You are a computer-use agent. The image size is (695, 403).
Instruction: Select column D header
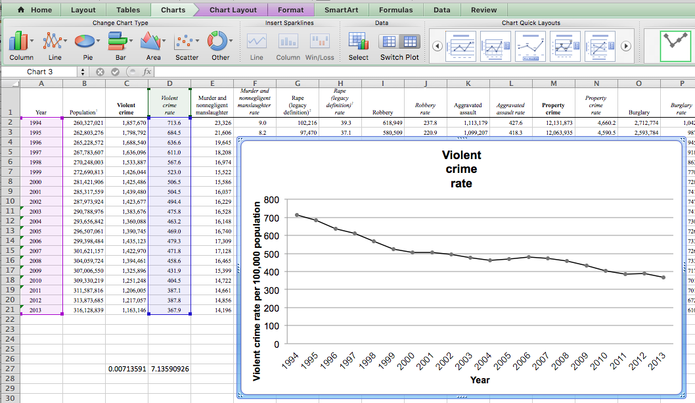[169, 83]
